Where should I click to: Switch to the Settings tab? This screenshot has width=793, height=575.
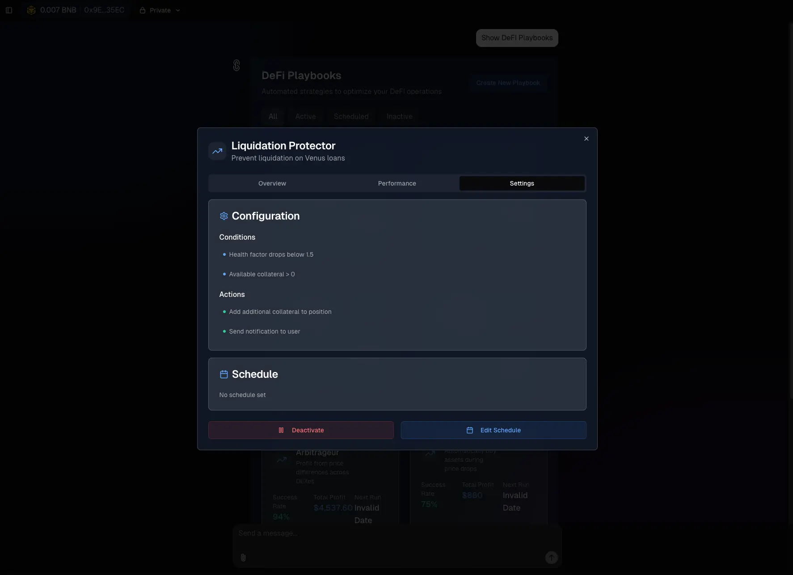tap(522, 183)
